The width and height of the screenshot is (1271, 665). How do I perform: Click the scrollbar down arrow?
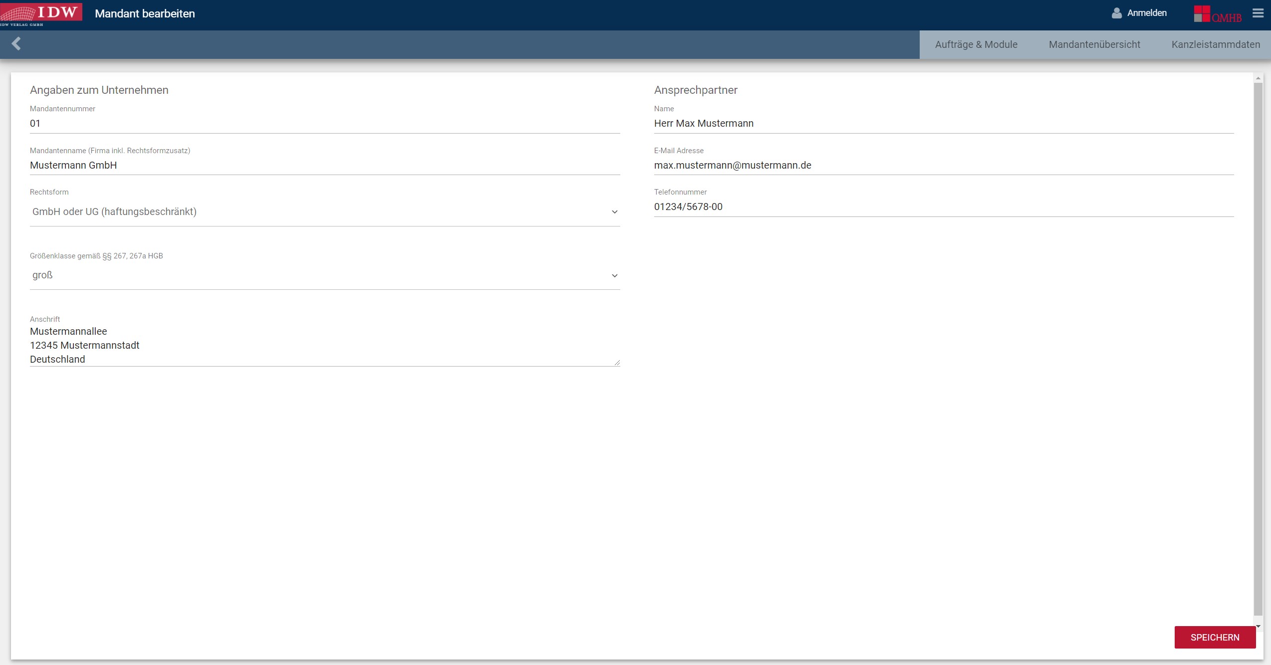click(x=1258, y=626)
